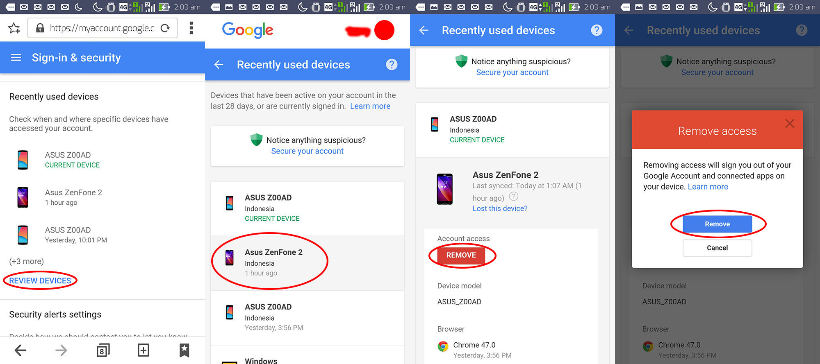Image resolution: width=820 pixels, height=364 pixels.
Task: Click Cancel in the Remove access dialog
Action: [x=717, y=248]
